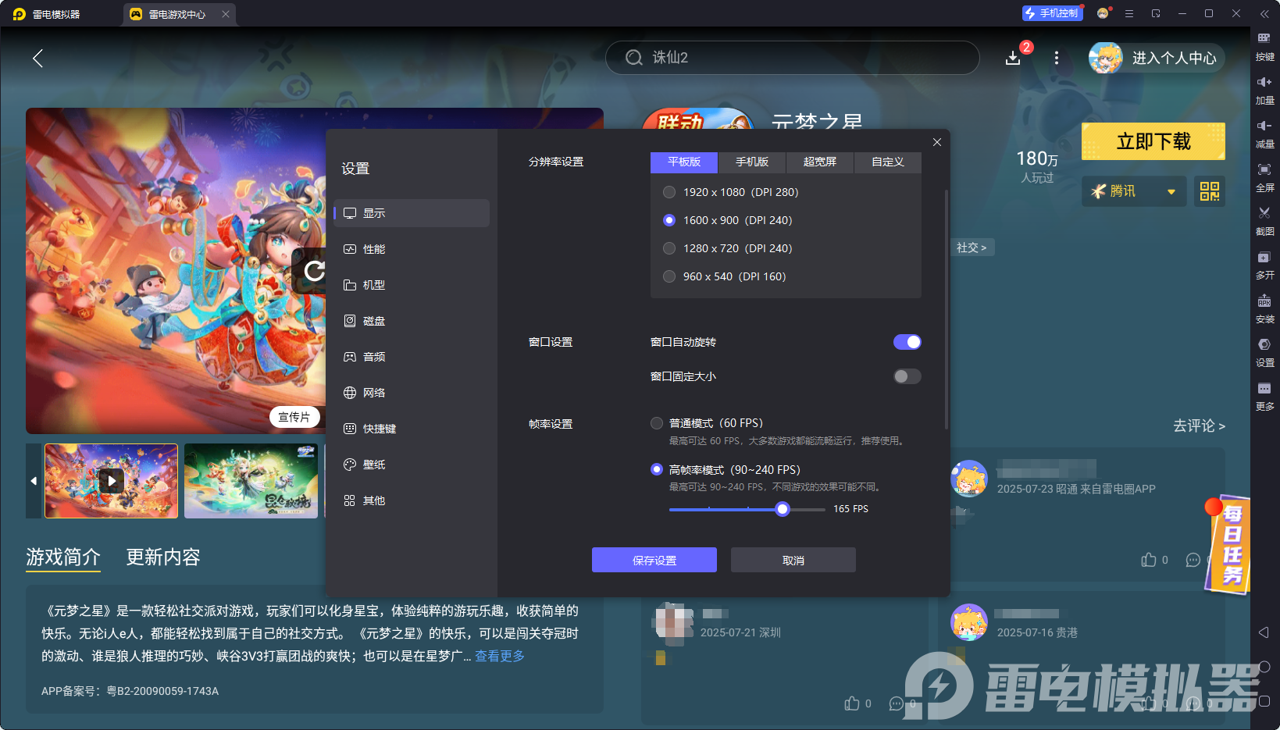Click the 查看更多 link in description
Screen dimensions: 1280x730
point(500,656)
